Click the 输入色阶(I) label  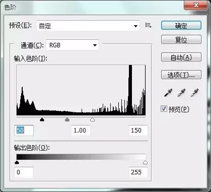(x=30, y=59)
